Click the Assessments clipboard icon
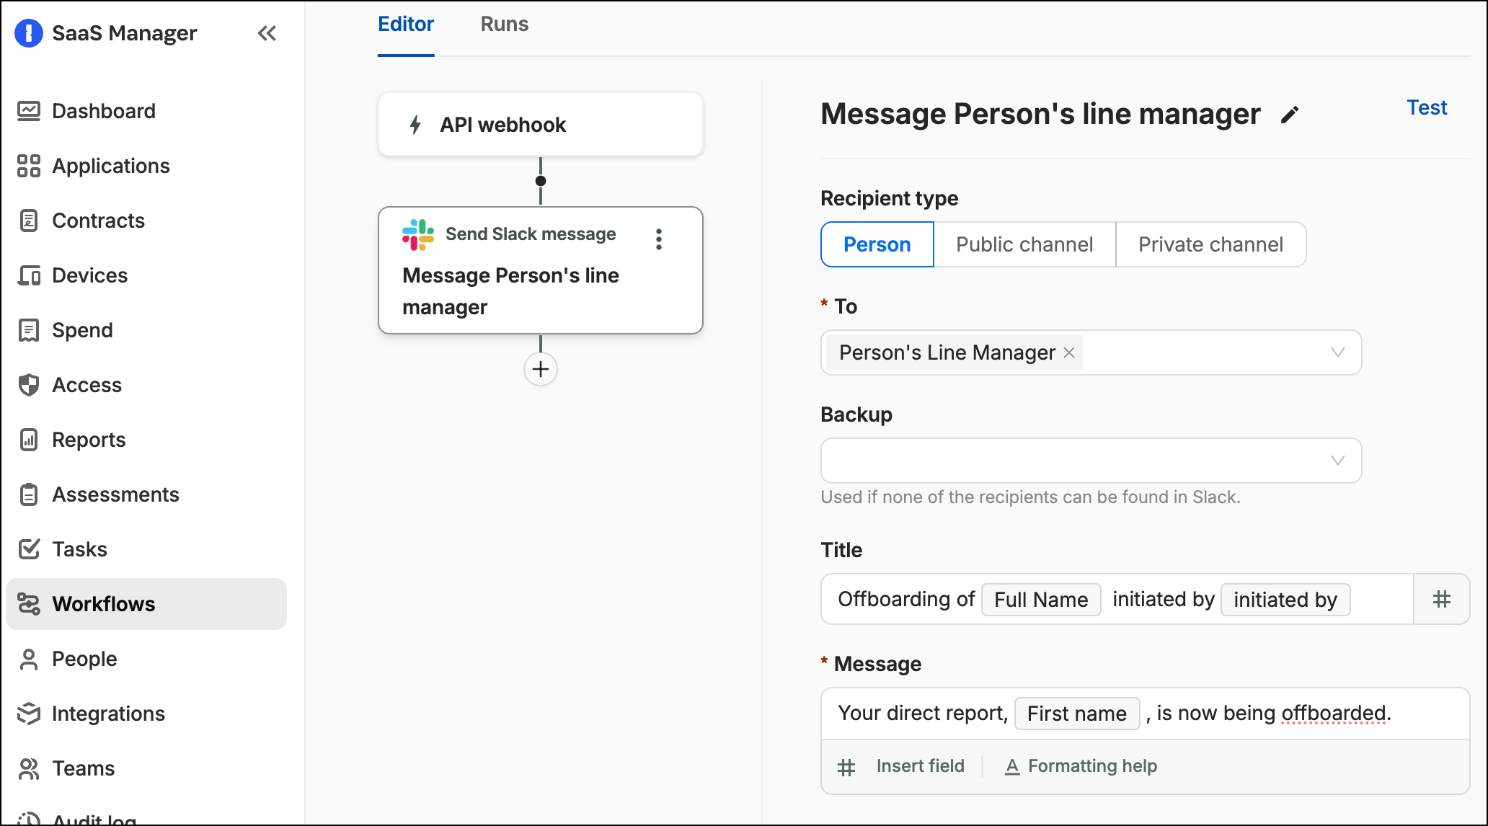This screenshot has width=1488, height=826. (x=29, y=494)
